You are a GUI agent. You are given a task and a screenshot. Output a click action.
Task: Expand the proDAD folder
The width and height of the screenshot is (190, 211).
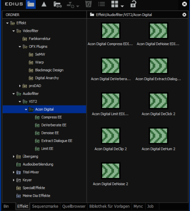click(x=20, y=86)
